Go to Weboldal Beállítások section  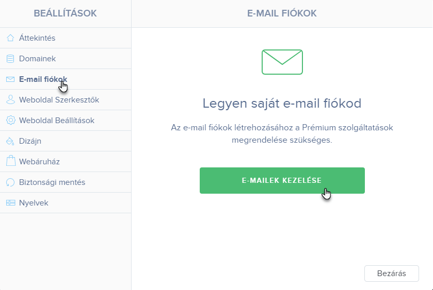[x=66, y=121]
